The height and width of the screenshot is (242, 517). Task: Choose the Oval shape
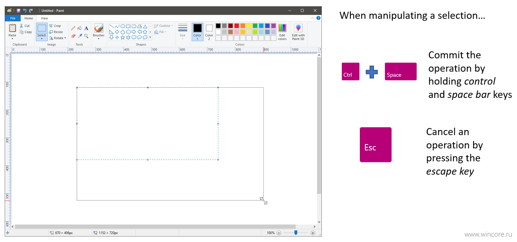(x=123, y=26)
